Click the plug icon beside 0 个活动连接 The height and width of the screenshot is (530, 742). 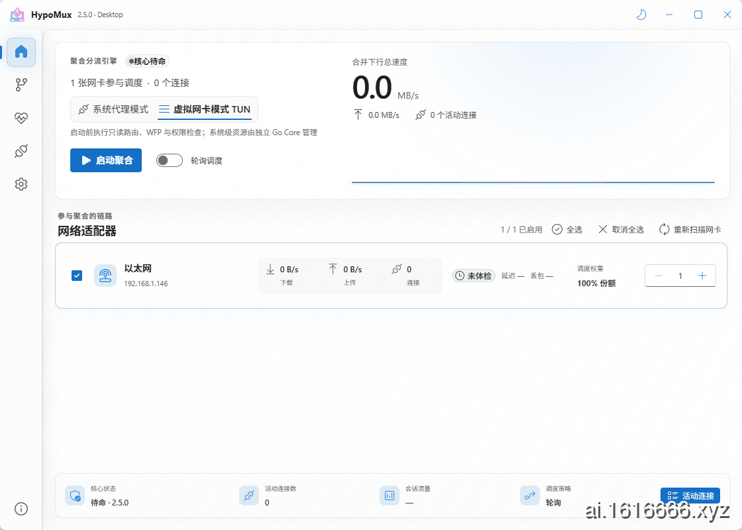[x=420, y=115]
